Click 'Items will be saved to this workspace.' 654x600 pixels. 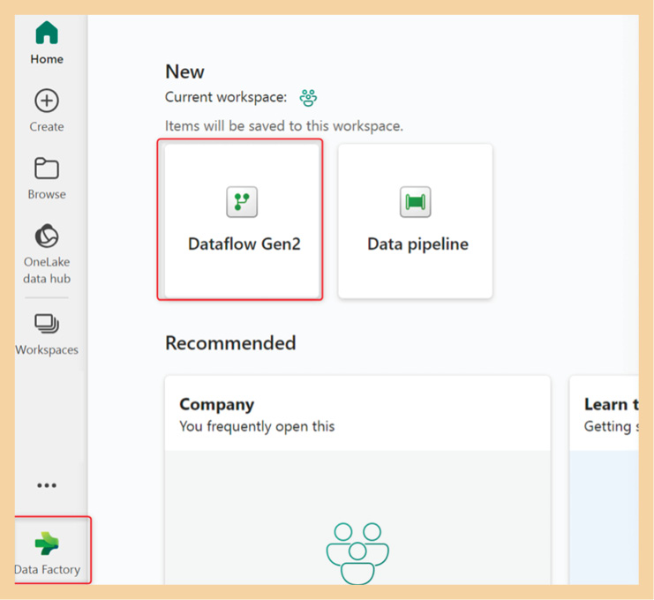[284, 126]
